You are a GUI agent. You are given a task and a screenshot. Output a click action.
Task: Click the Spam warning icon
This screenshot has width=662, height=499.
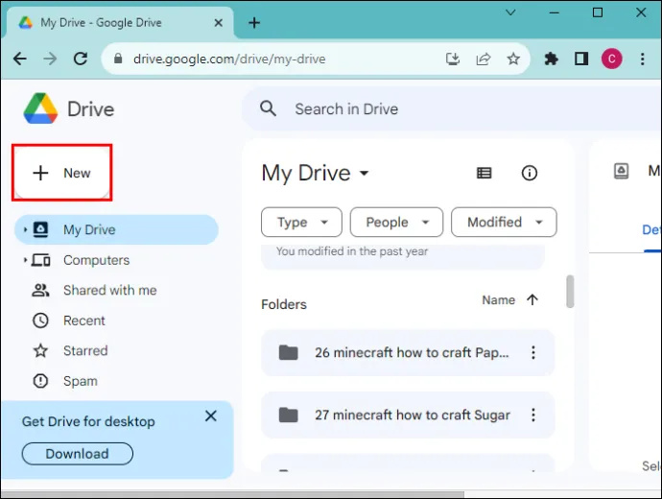point(40,381)
